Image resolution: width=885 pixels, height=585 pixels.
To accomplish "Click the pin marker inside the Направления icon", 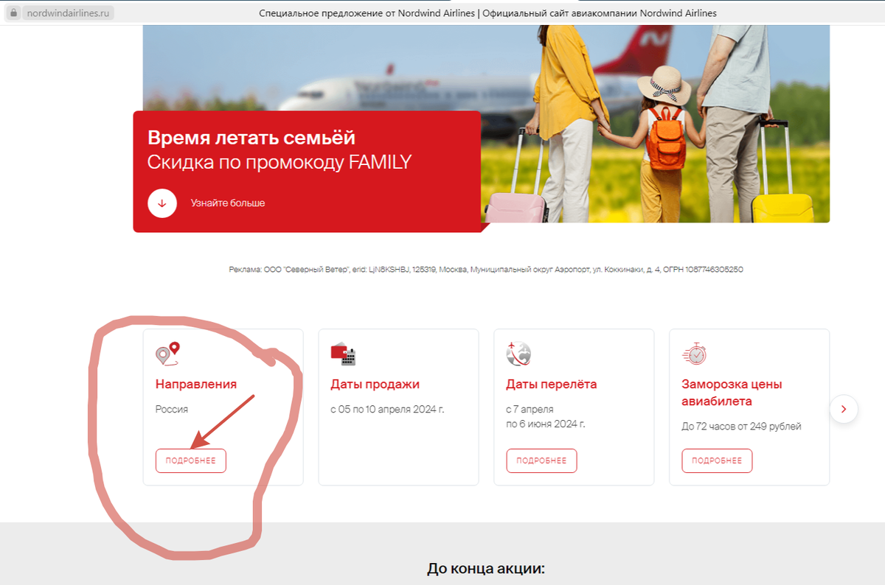I will pyautogui.click(x=175, y=349).
